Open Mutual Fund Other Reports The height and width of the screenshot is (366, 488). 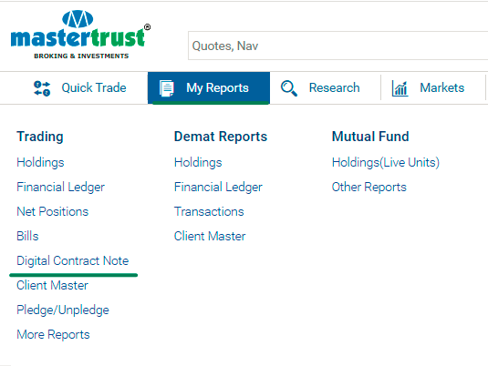coord(369,187)
